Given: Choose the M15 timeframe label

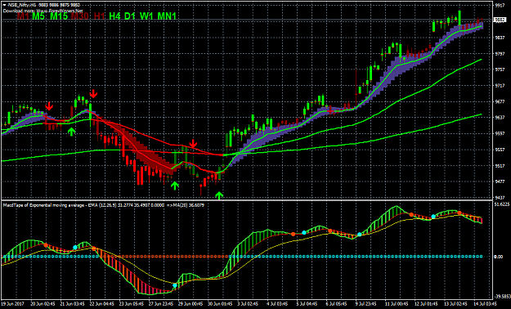Looking at the screenshot, I should [59, 16].
